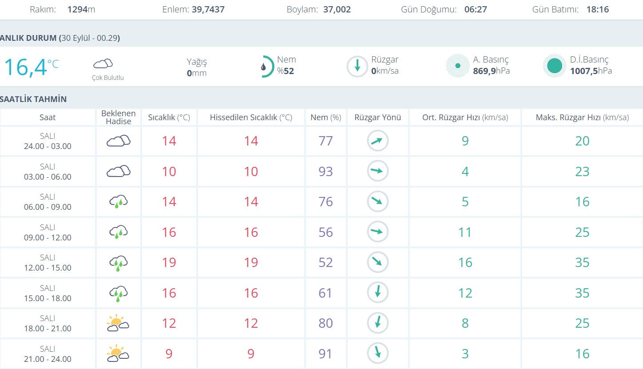The image size is (643, 369).
Task: Click the Maks. Rüzgar Hızı column header
Action: pyautogui.click(x=582, y=118)
